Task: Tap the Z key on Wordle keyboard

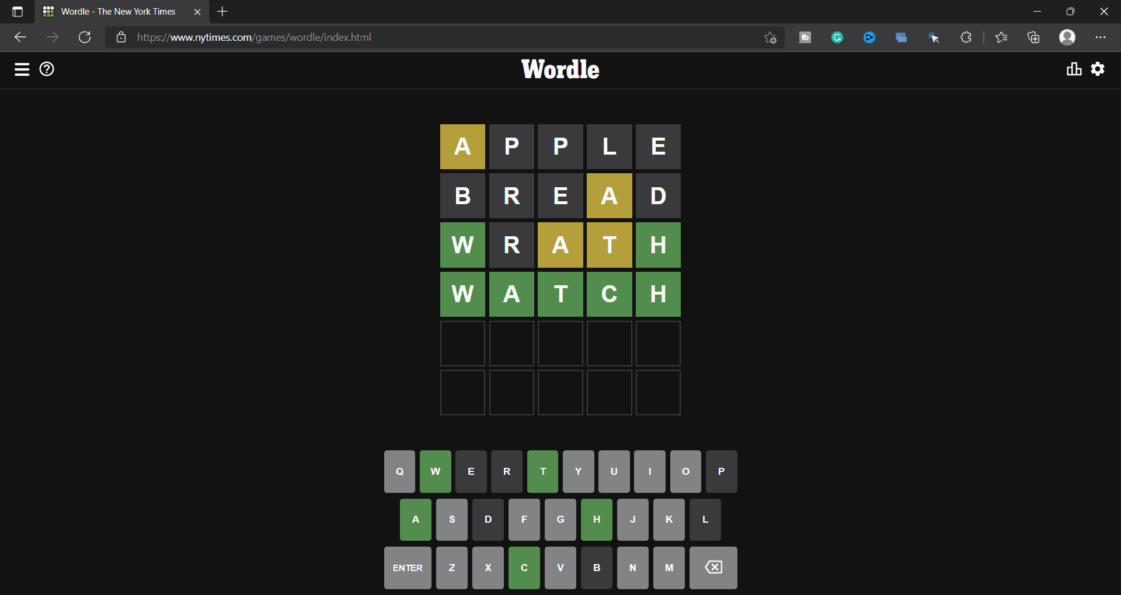Action: pos(452,568)
